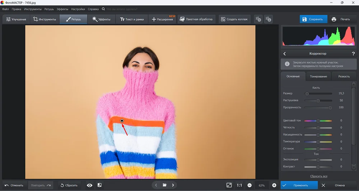This screenshot has height=191, width=359.
Task: Open the Расширения tab
Action: pyautogui.click(x=162, y=19)
